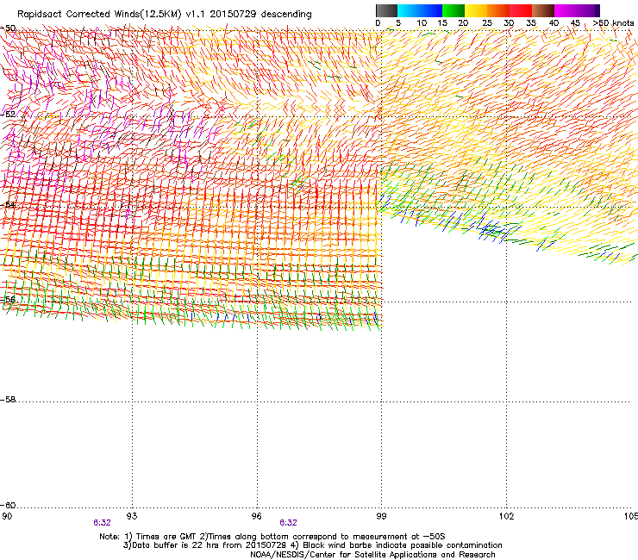The height and width of the screenshot is (560, 638).
Task: Click the orange 25-30 knots legend swatch
Action: pos(498,10)
